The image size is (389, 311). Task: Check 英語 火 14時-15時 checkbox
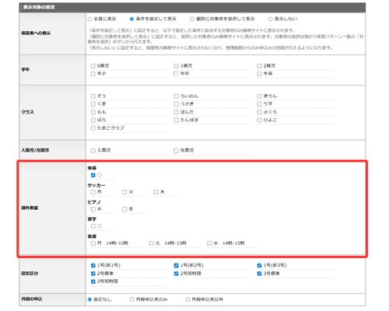tap(151, 243)
